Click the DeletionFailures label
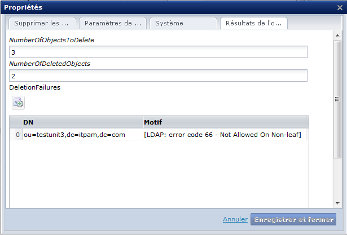 click(35, 87)
